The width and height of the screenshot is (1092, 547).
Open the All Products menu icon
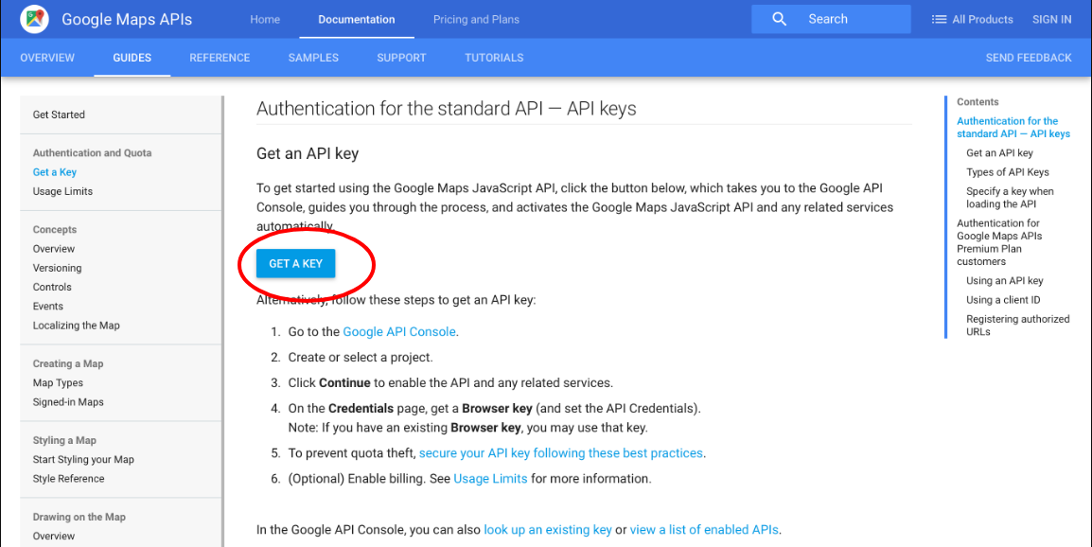939,19
